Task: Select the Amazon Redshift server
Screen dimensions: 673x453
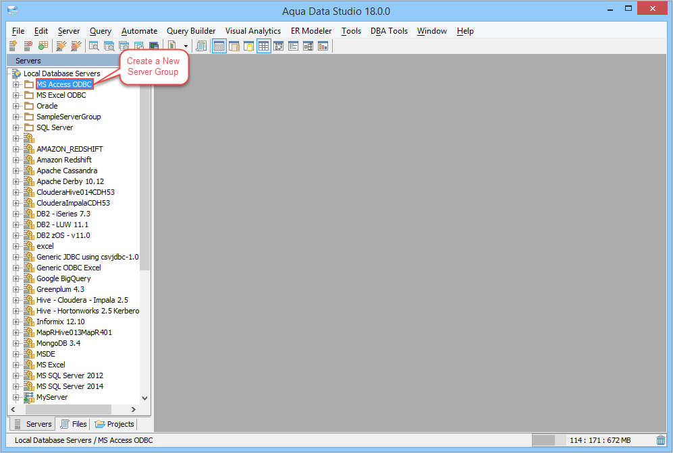Action: pos(64,160)
